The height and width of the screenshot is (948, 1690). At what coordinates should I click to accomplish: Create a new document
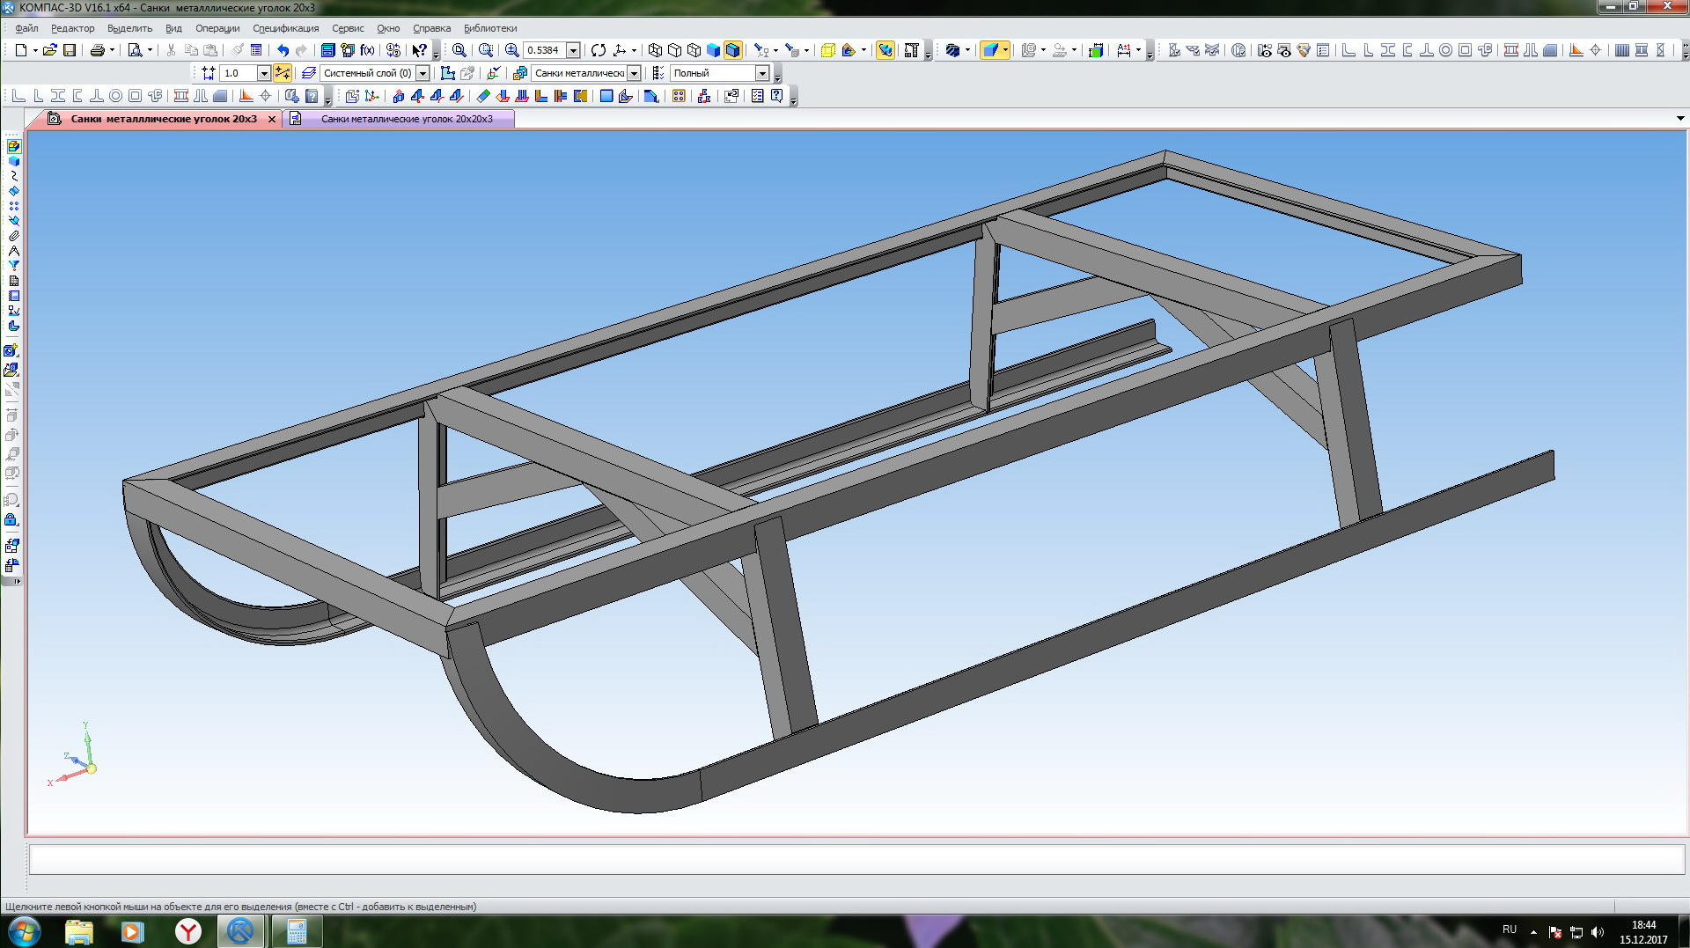20,50
